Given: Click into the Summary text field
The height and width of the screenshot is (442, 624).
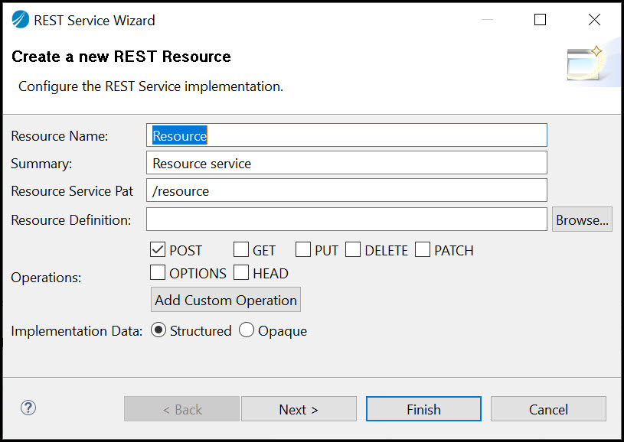Looking at the screenshot, I should coord(347,163).
